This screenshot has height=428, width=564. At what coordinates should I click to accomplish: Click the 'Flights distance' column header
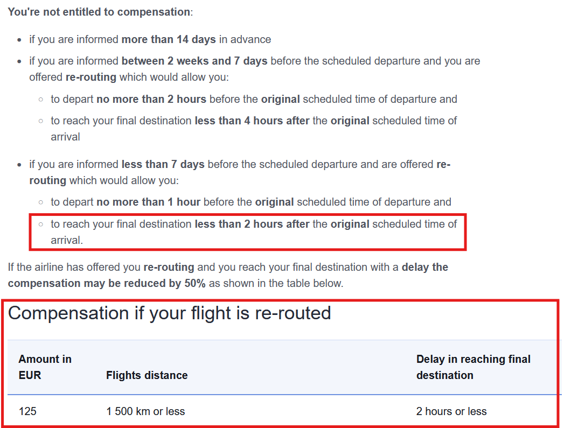click(x=147, y=375)
